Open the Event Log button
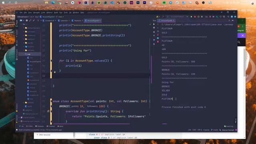Viewport: 256px width, 144px height. [x=228, y=126]
